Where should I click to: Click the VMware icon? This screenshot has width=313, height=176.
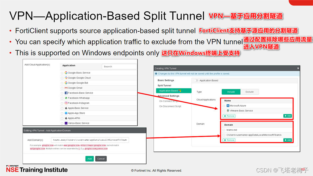pos(228,111)
